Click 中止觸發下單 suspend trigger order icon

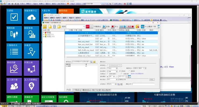click(143, 27)
